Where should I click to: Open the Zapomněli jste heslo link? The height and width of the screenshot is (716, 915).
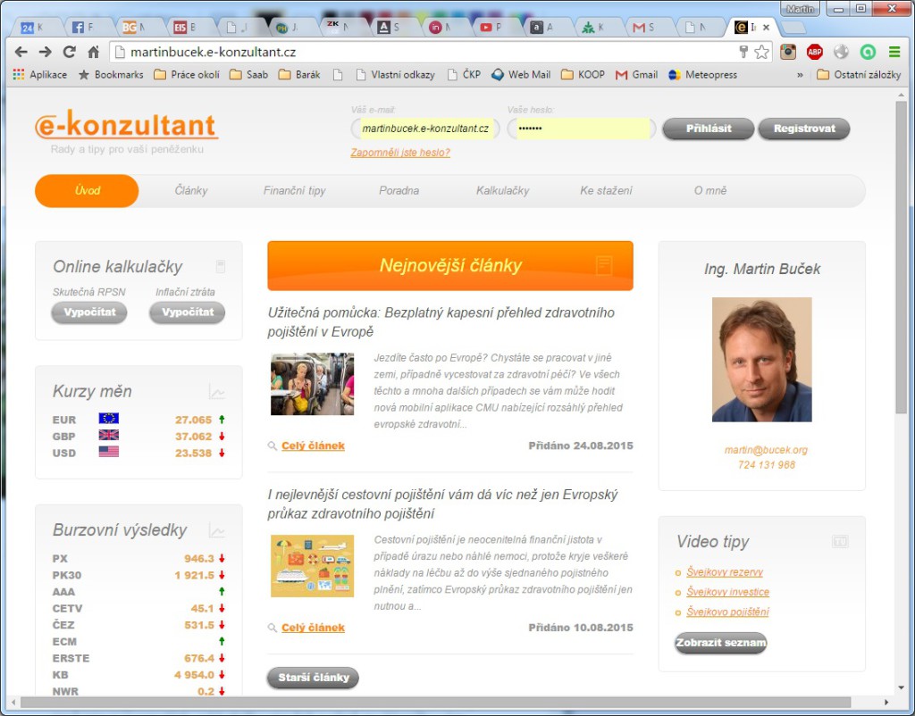click(400, 152)
